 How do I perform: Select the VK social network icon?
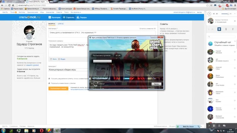pyautogui.click(x=219, y=29)
